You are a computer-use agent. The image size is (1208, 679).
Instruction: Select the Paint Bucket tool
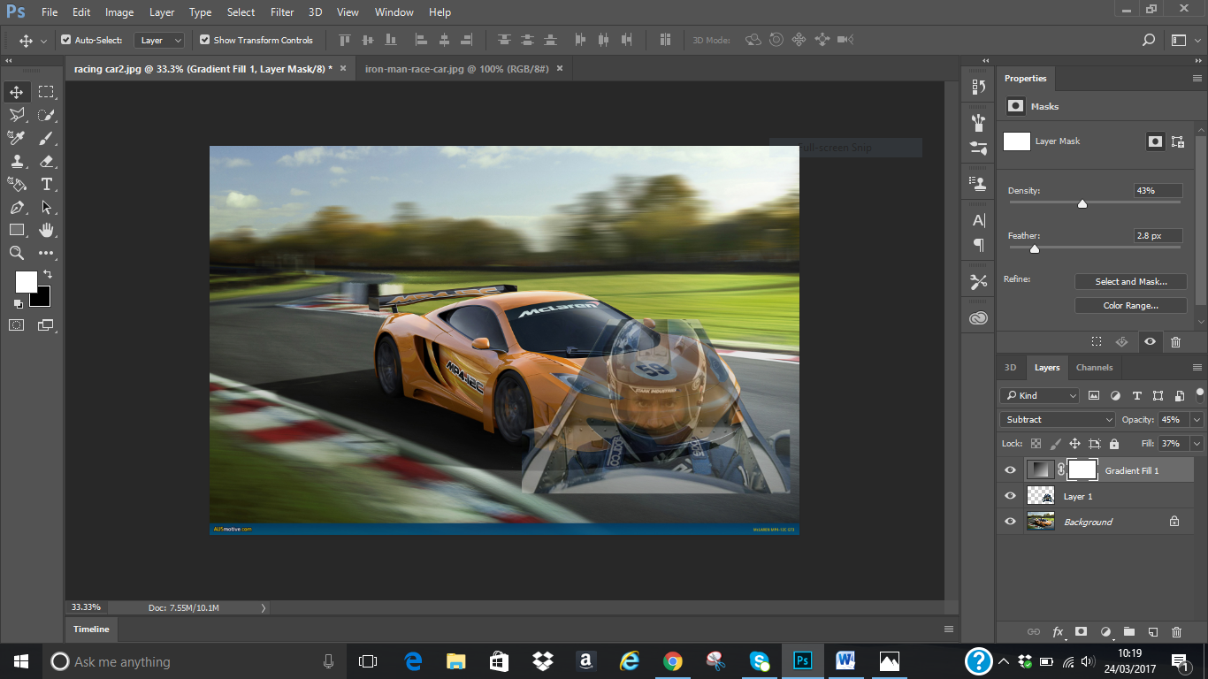tap(17, 184)
